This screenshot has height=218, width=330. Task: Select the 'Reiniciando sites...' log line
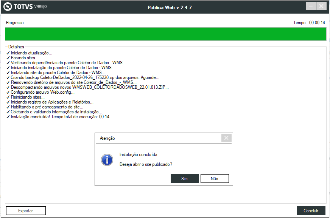tap(25, 97)
